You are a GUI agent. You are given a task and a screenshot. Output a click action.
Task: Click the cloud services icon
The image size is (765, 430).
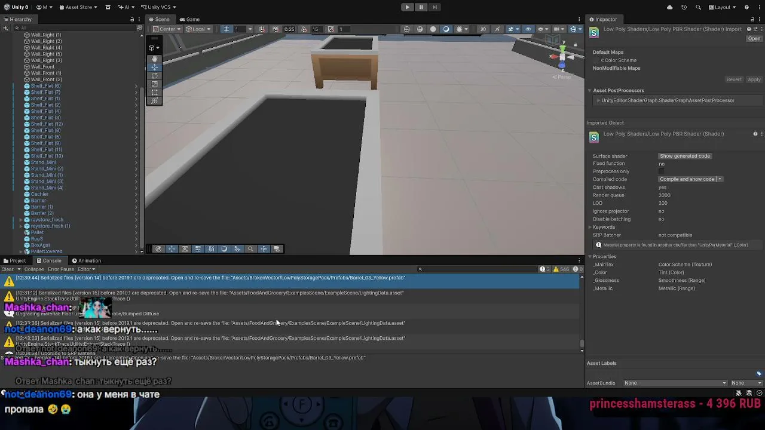pyautogui.click(x=669, y=7)
